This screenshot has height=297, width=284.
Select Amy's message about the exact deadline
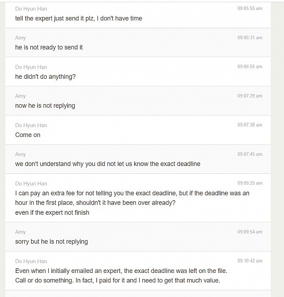tap(107, 164)
